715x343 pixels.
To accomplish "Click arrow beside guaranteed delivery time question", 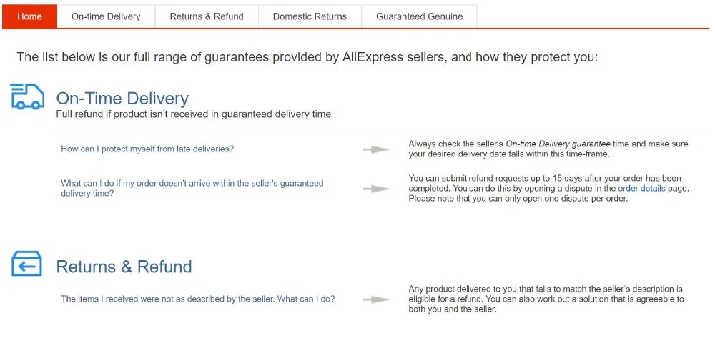I will coord(376,189).
